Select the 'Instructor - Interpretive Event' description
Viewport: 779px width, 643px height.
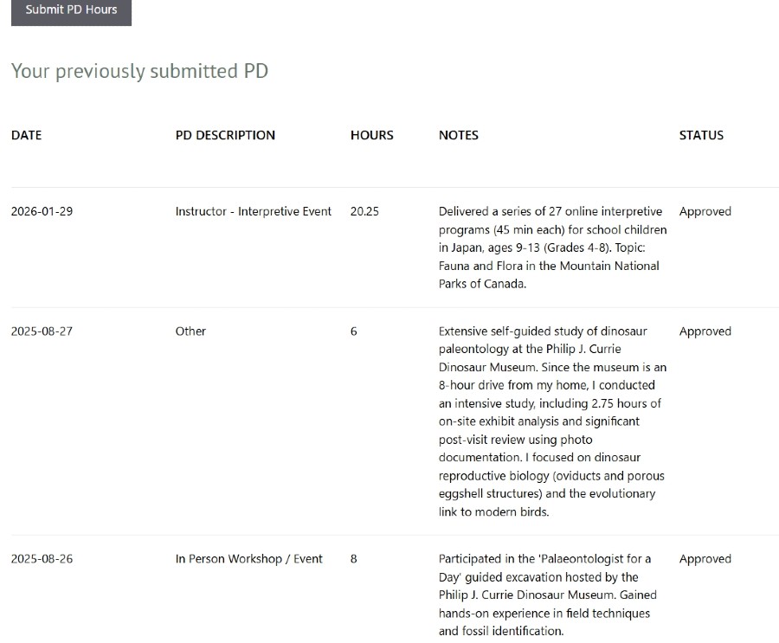253,211
